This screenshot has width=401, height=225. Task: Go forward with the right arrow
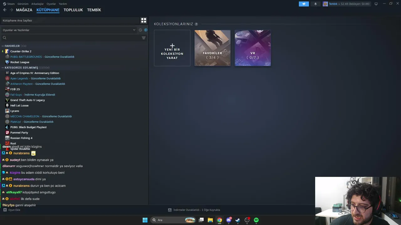pos(11,10)
